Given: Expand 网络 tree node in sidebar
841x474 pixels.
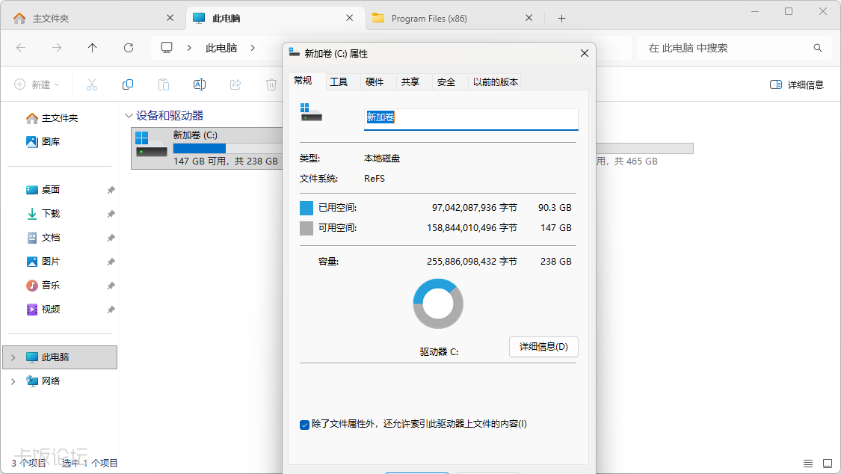Looking at the screenshot, I should pos(13,381).
